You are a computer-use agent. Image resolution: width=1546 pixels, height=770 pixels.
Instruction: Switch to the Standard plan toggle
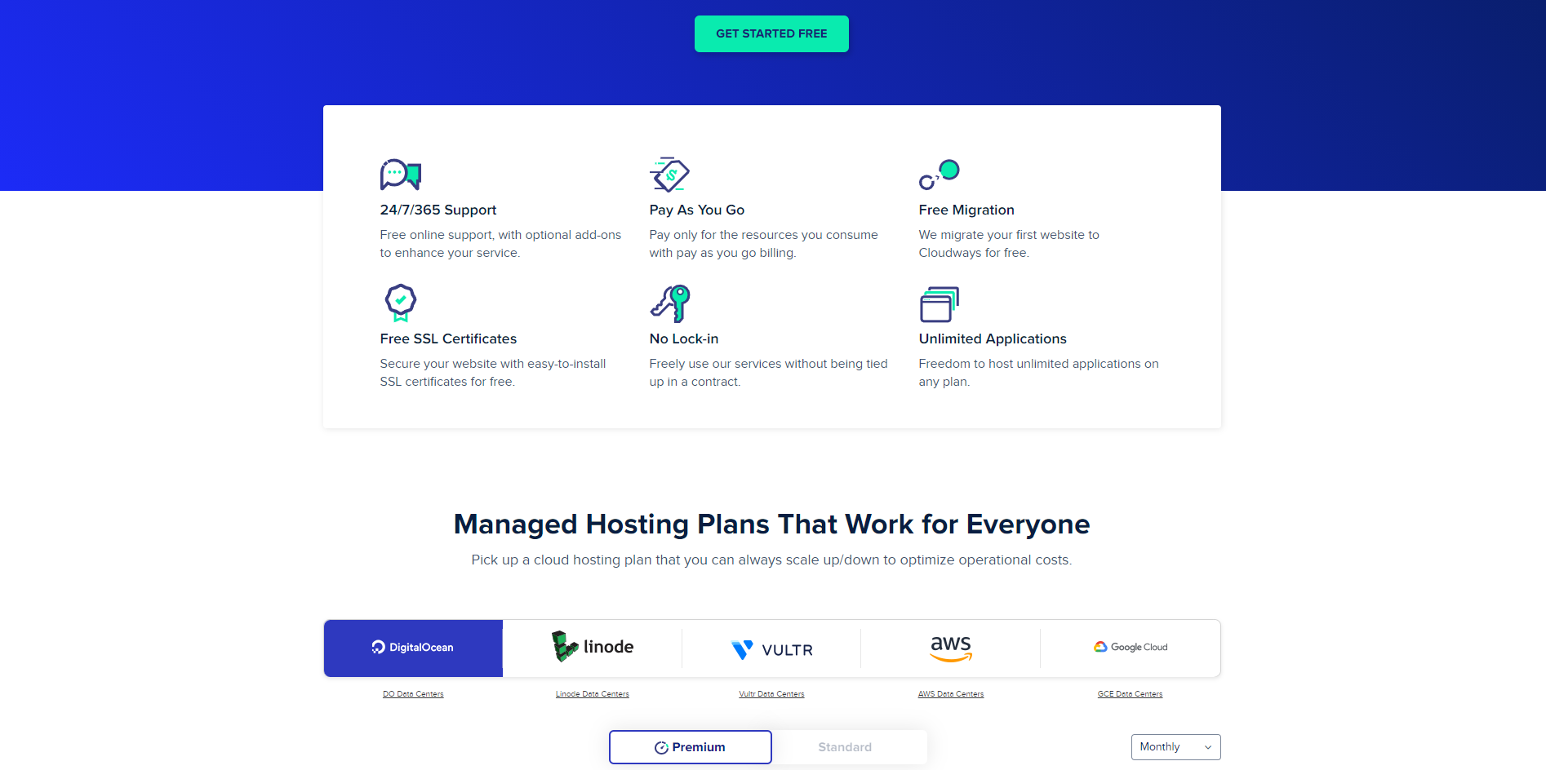point(846,747)
